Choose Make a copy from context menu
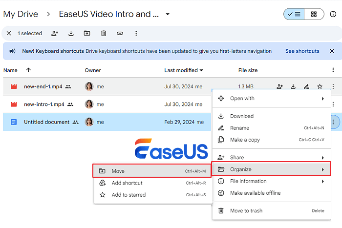The width and height of the screenshot is (342, 228). tap(245, 140)
